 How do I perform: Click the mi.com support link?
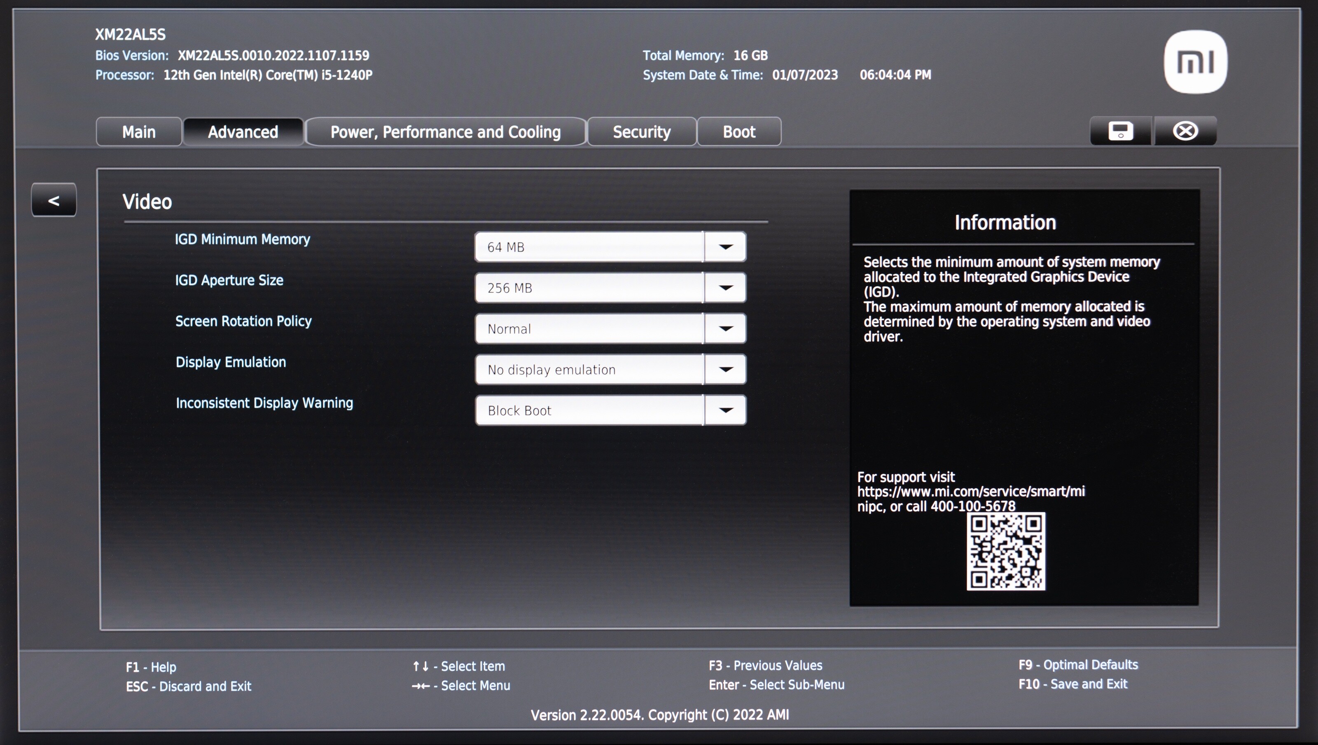click(971, 492)
